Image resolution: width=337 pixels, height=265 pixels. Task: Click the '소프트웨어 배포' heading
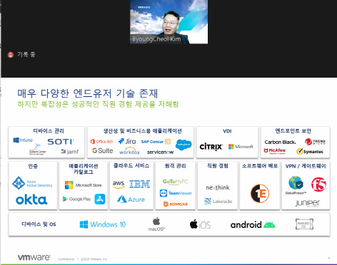pos(260,166)
